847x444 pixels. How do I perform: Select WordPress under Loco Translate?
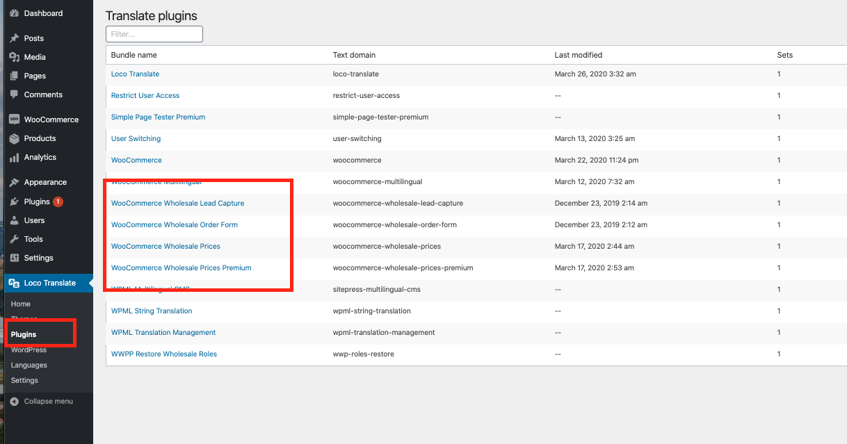29,350
